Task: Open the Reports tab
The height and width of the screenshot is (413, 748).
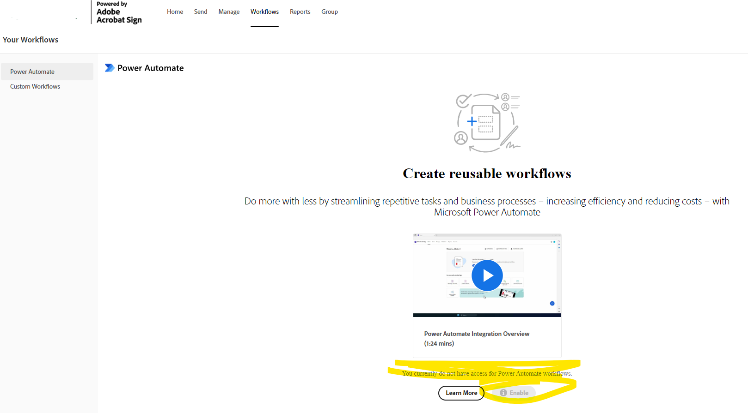Action: click(300, 12)
